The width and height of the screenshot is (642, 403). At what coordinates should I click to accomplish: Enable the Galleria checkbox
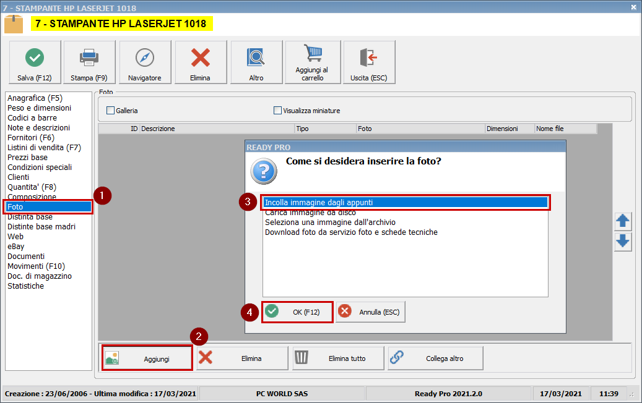(110, 111)
